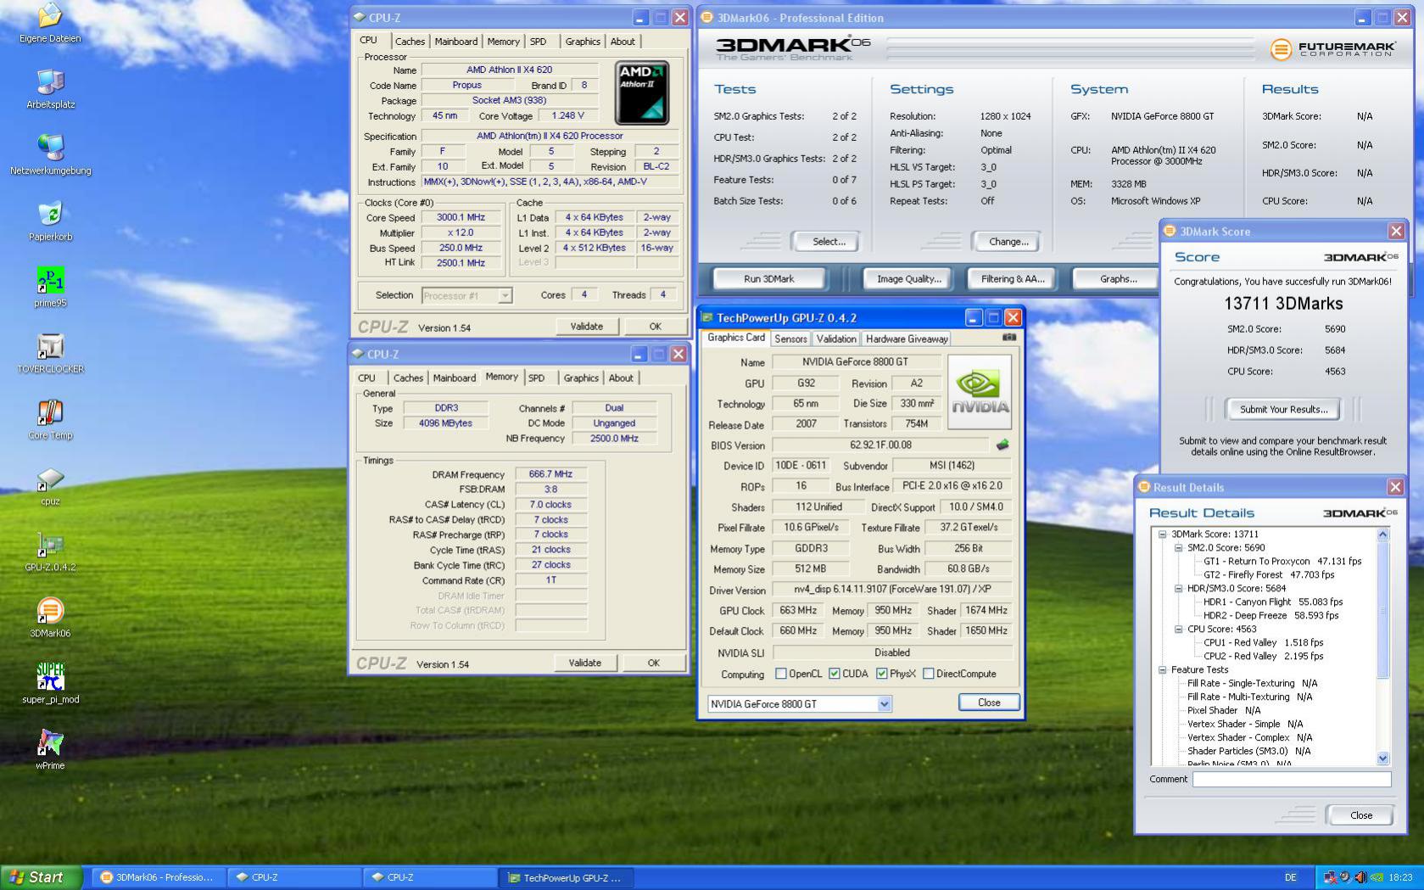Toggle the CUDA checkbox in GPU-Z
The width and height of the screenshot is (1424, 890).
click(835, 674)
